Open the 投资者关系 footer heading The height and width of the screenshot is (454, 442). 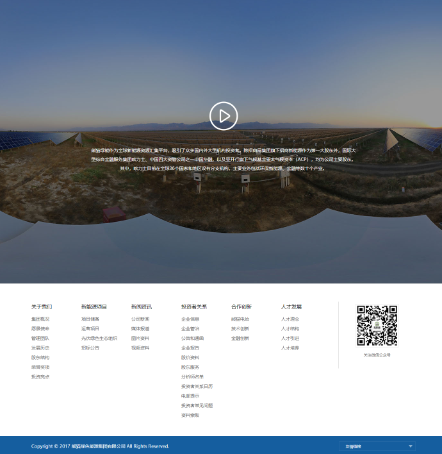[193, 307]
